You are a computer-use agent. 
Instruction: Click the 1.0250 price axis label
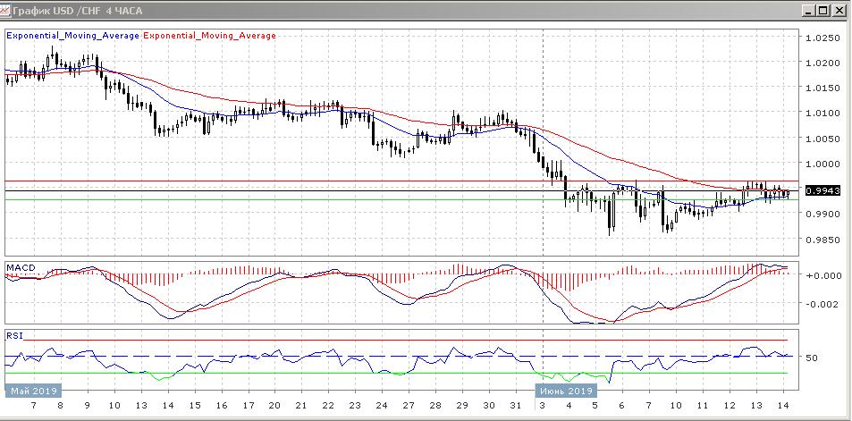pyautogui.click(x=822, y=38)
